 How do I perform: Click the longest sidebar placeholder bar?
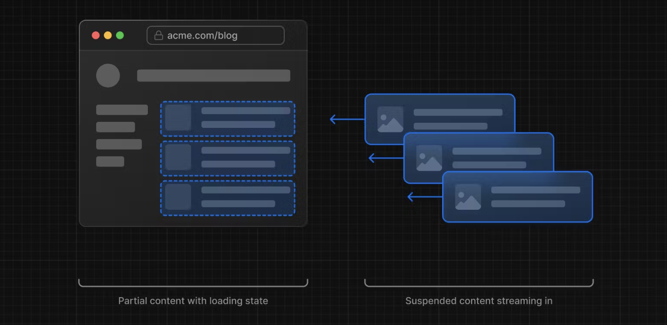(x=122, y=110)
